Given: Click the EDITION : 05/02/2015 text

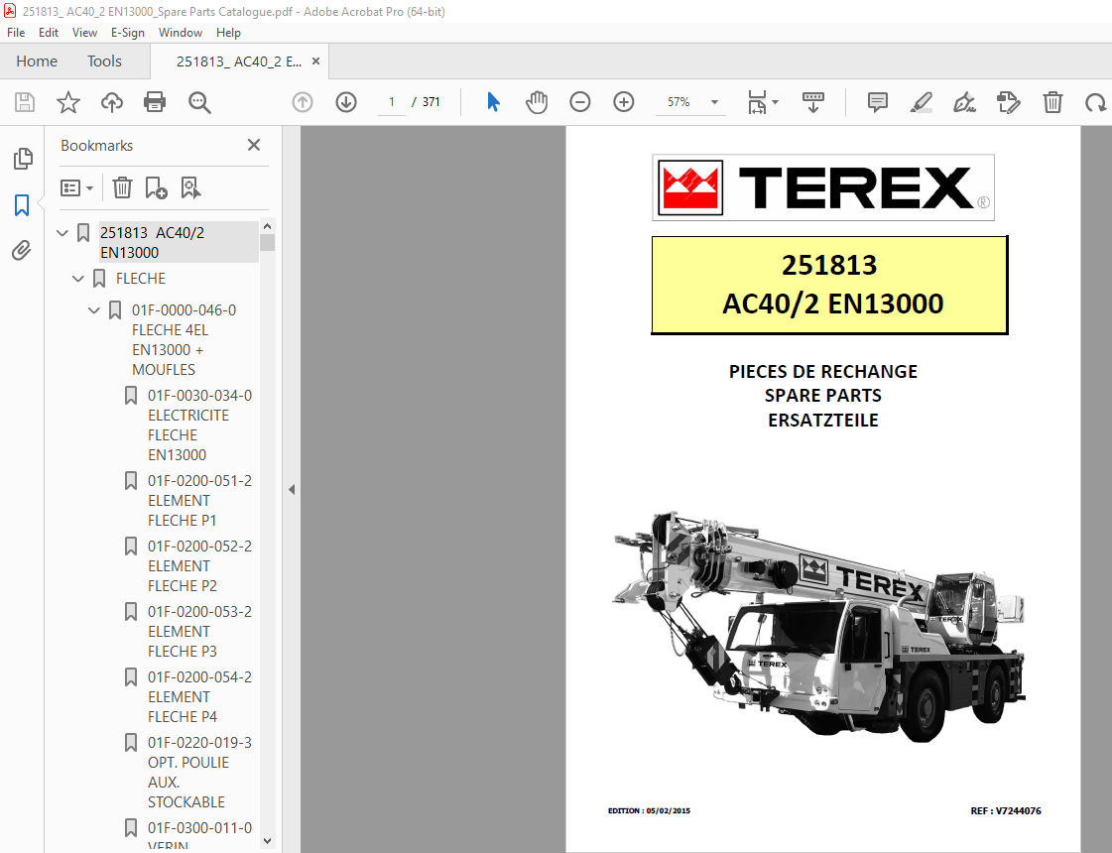Looking at the screenshot, I should click(649, 810).
